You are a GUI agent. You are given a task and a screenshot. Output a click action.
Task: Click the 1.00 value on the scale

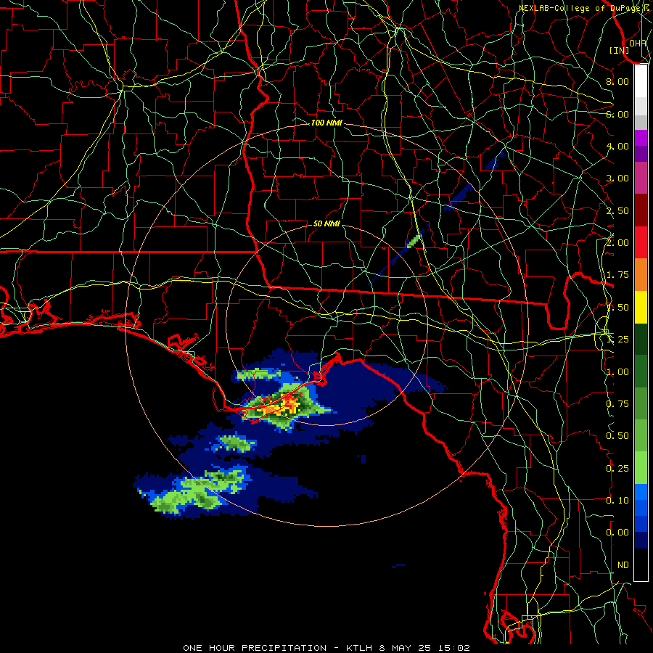[617, 372]
